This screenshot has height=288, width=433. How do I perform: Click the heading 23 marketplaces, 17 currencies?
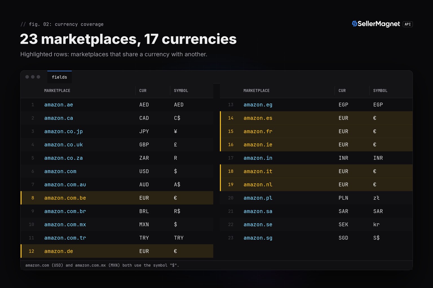click(128, 39)
